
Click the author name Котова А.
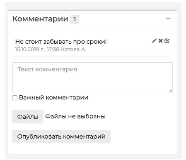[74, 49]
